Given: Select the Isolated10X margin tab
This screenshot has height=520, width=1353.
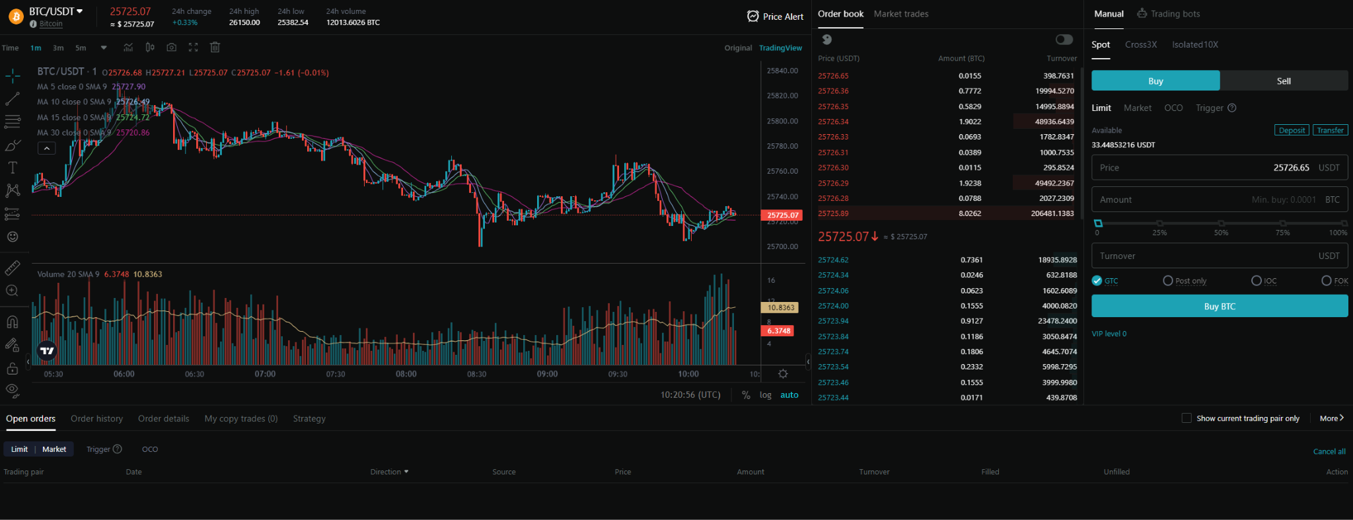Looking at the screenshot, I should [1195, 45].
